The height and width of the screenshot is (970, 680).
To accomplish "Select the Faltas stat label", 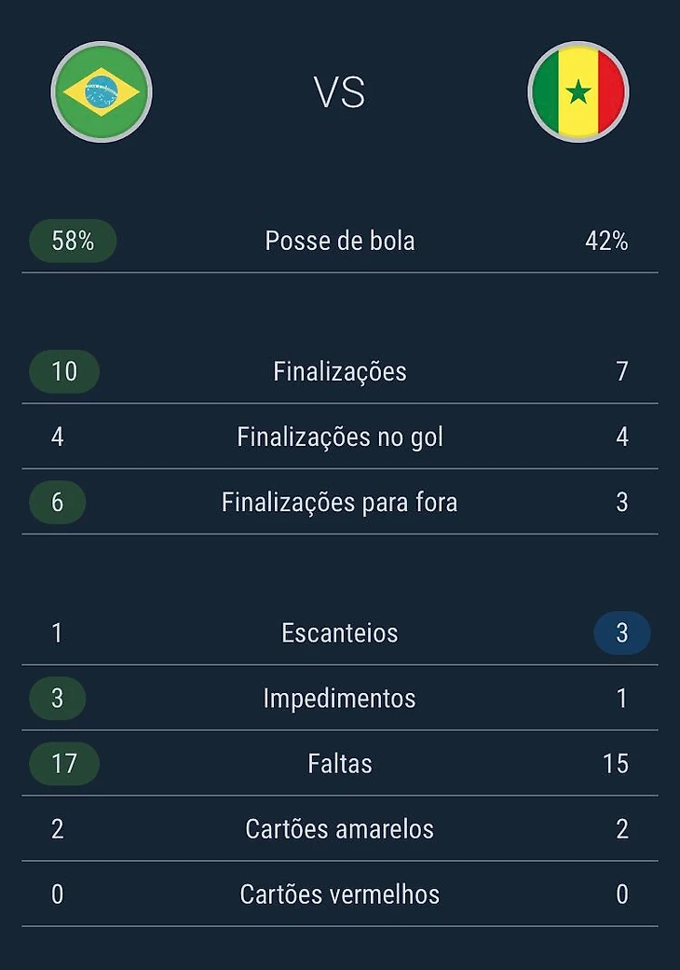I will 340,763.
